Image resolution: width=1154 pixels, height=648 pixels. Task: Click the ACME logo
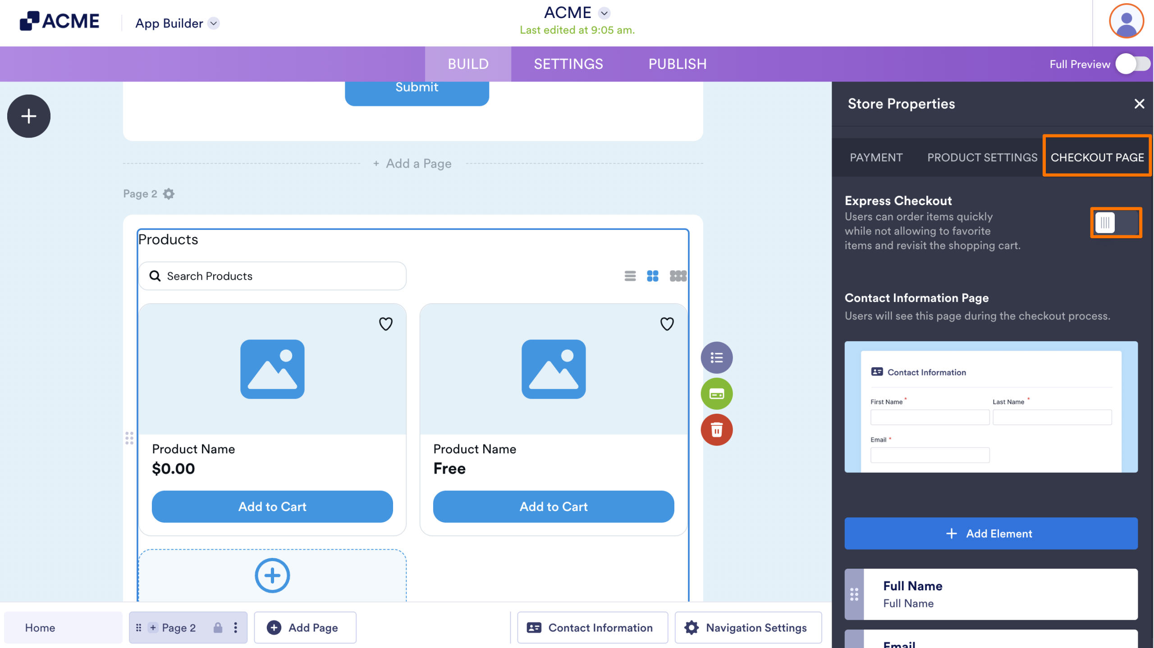pyautogui.click(x=60, y=21)
